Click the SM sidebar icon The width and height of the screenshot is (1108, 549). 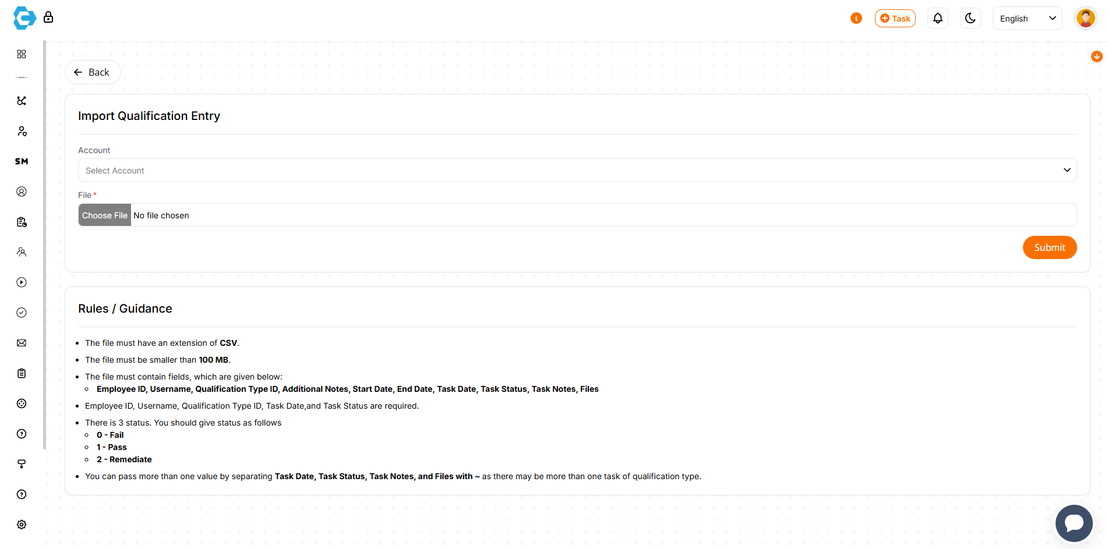(x=22, y=161)
